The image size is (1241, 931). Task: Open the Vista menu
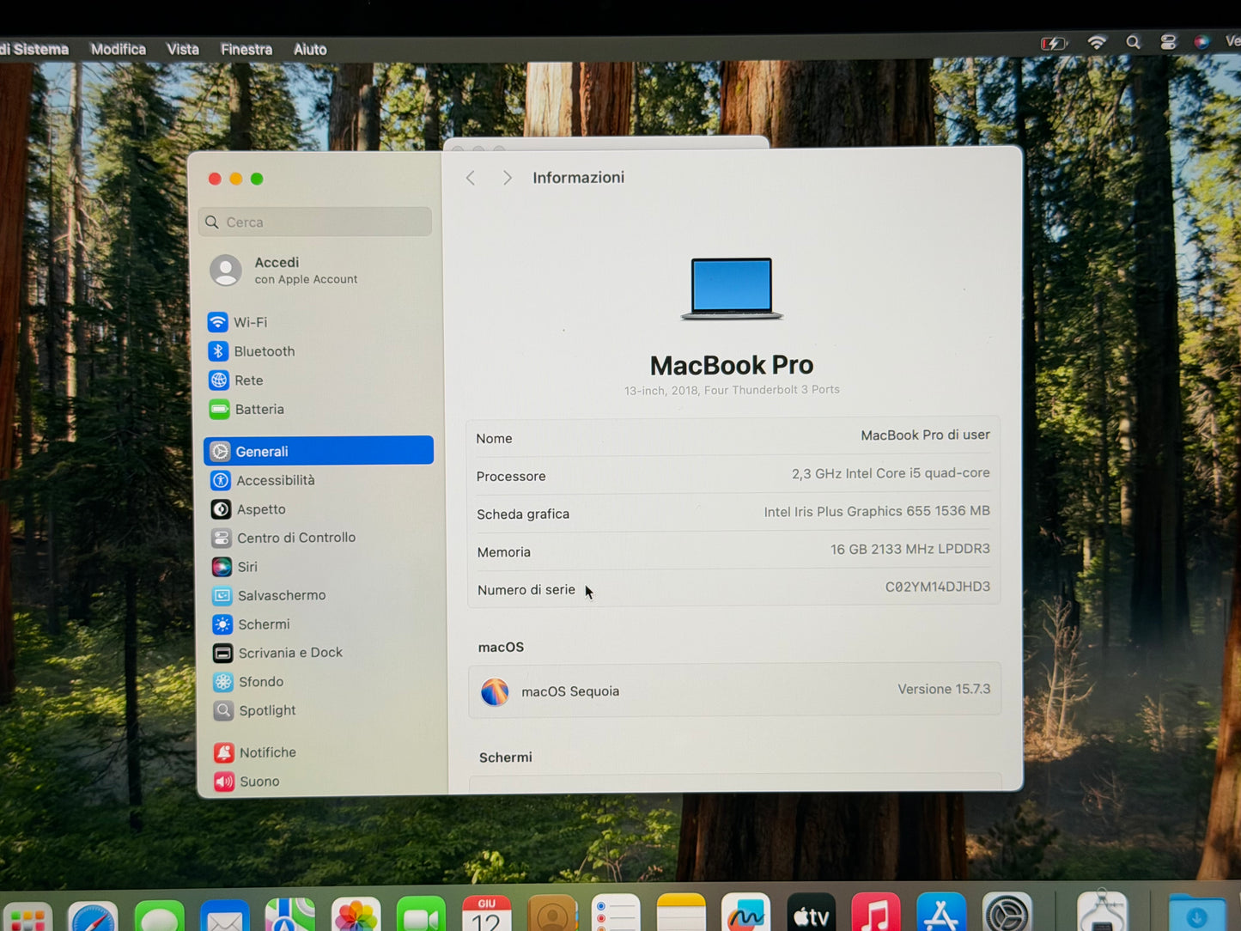183,49
